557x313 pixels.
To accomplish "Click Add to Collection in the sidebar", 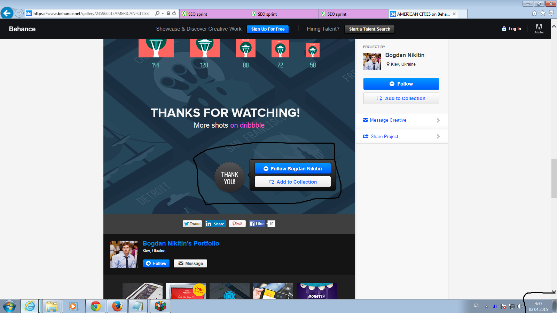I will [401, 98].
